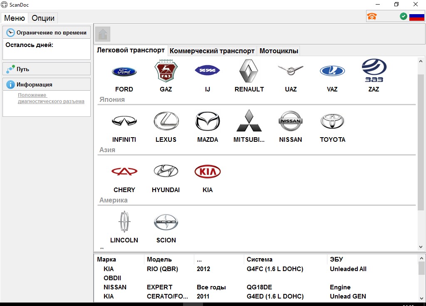
Task: Pick the IJ brand icon
Action: click(x=207, y=70)
